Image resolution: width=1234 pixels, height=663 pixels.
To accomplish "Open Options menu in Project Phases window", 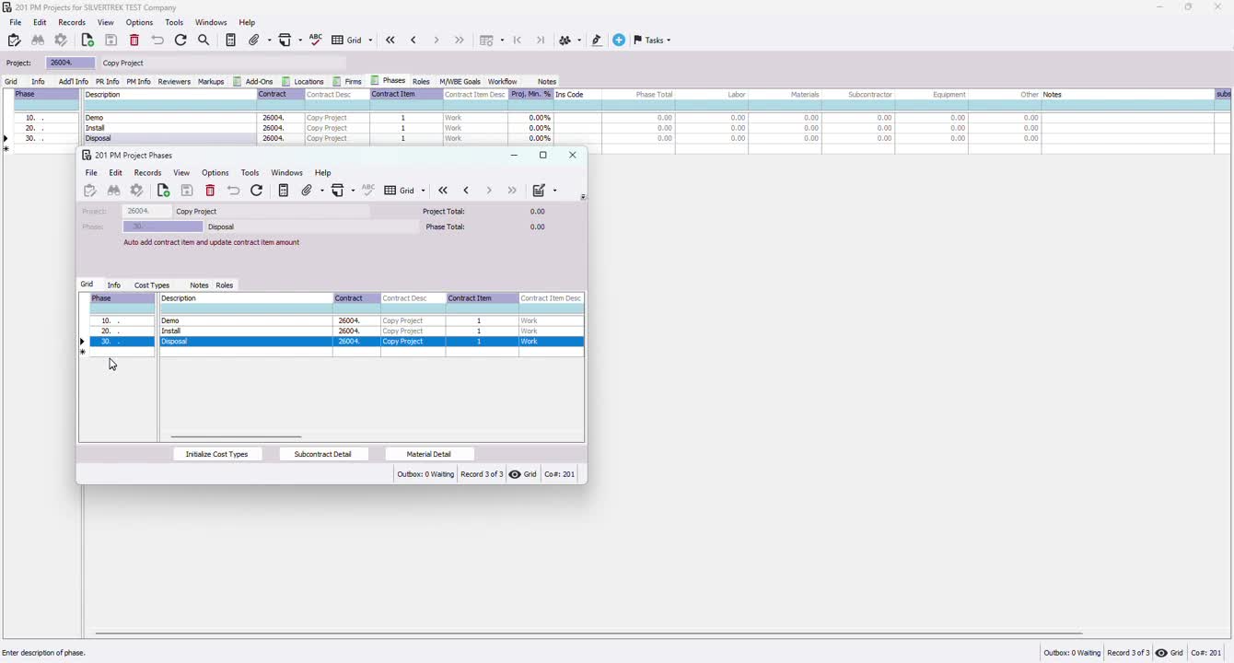I will (x=215, y=173).
